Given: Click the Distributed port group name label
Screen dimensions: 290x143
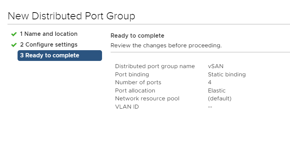Looking at the screenshot, I should click(x=155, y=66).
